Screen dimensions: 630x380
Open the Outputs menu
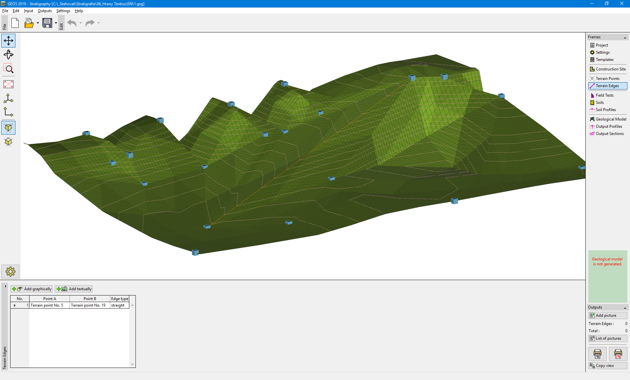pos(45,11)
